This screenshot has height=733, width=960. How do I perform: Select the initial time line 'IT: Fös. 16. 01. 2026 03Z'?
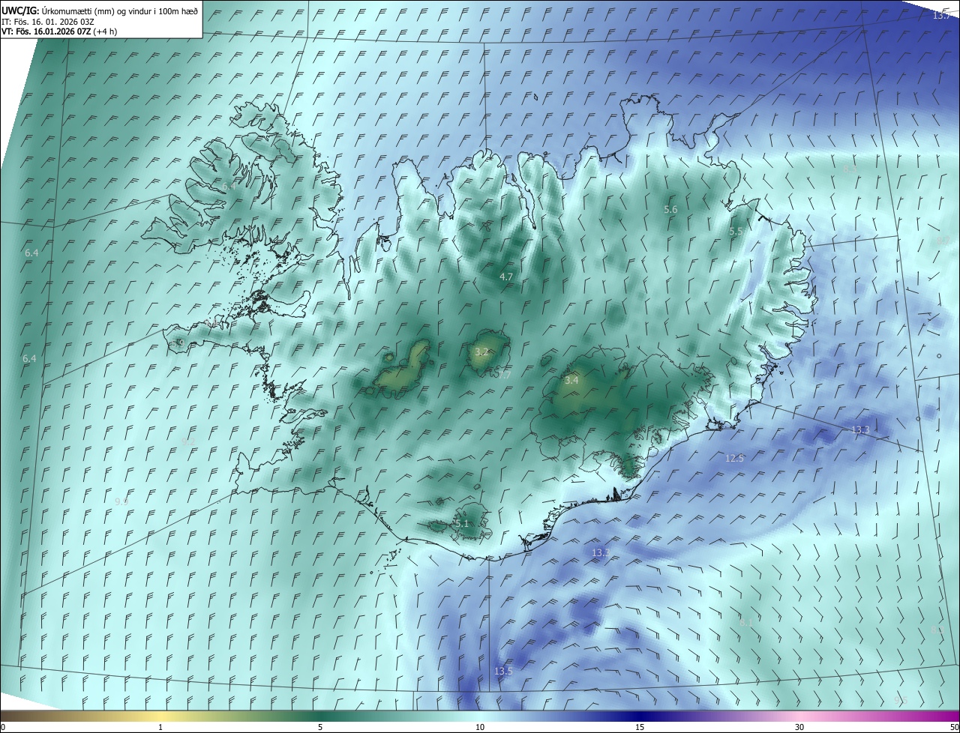click(48, 22)
